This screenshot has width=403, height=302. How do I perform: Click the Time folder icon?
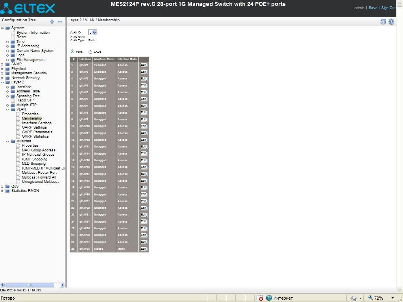(x=13, y=42)
